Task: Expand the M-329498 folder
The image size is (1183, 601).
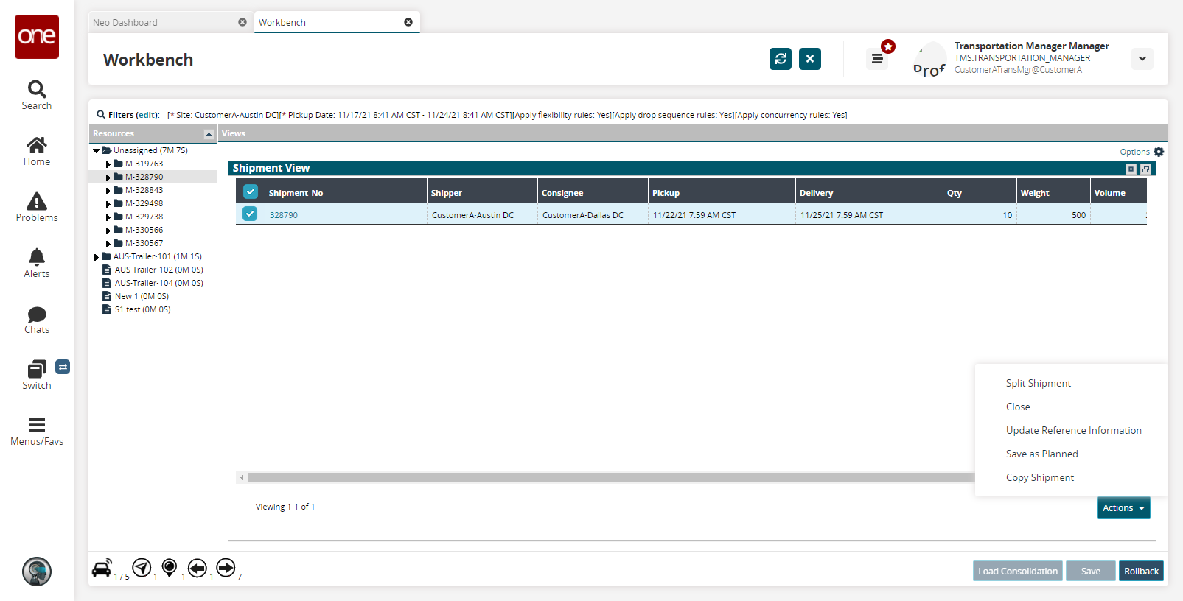Action: (108, 204)
